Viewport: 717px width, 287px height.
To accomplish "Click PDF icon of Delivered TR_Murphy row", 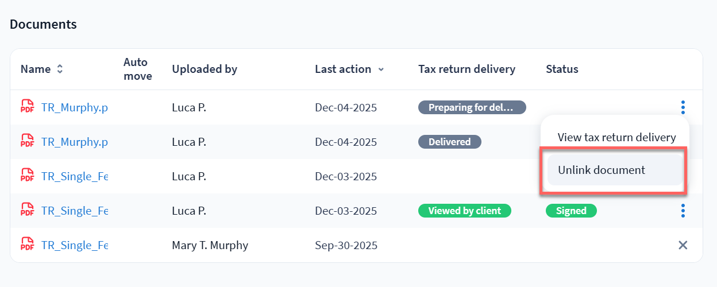I will click(27, 142).
